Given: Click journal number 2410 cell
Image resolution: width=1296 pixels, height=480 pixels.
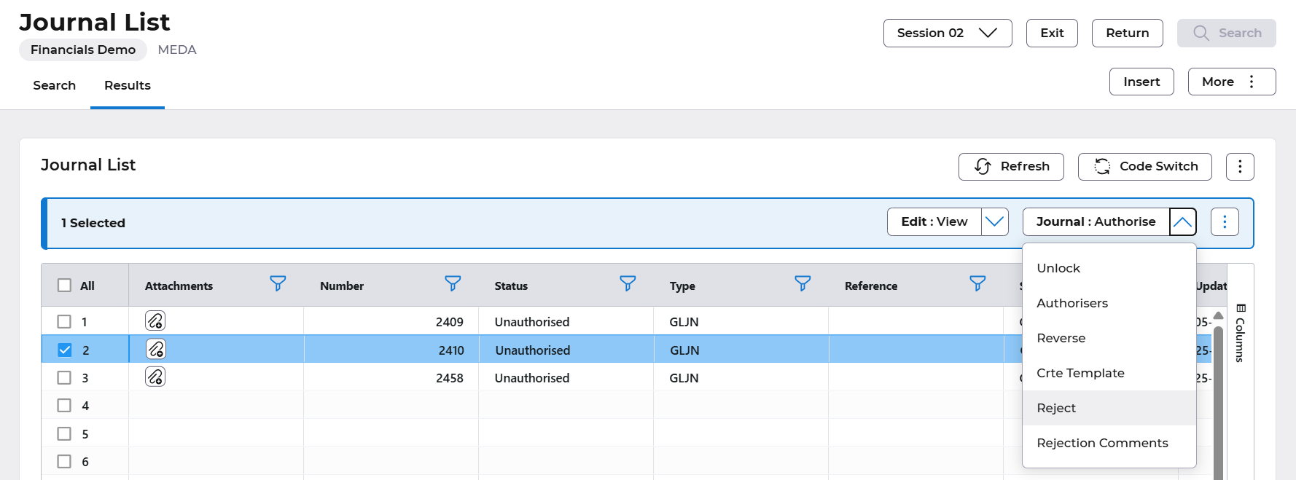Looking at the screenshot, I should pos(391,350).
